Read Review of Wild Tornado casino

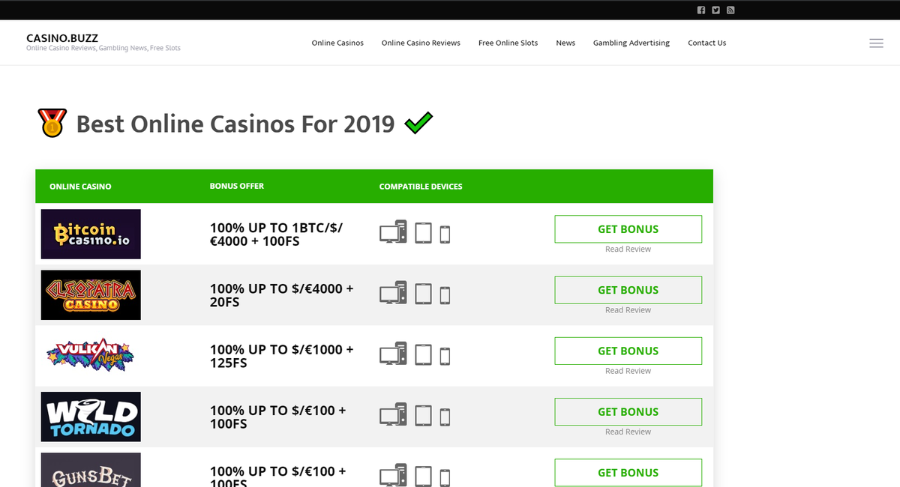tap(628, 432)
